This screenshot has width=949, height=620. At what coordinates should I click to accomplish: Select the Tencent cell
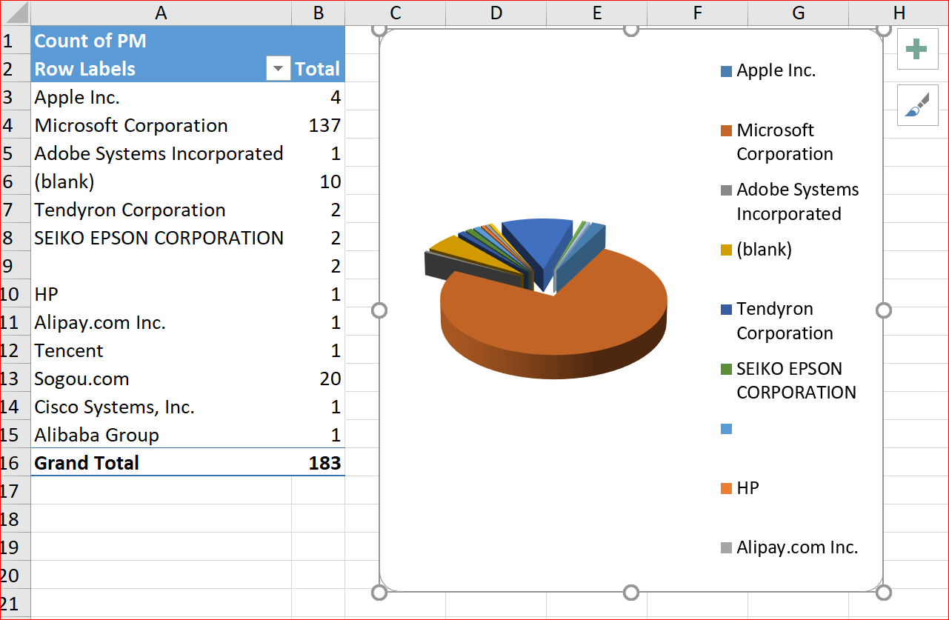pyautogui.click(x=161, y=350)
